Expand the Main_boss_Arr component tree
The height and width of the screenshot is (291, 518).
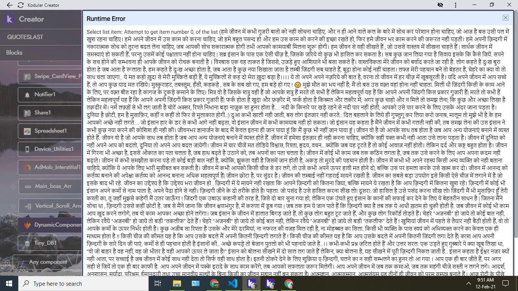pyautogui.click(x=13, y=186)
